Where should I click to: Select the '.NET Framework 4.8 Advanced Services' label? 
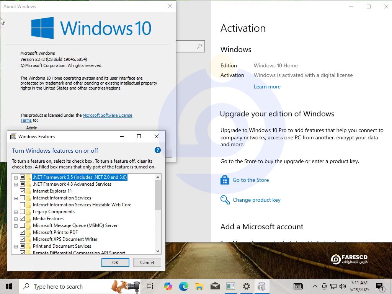72,184
